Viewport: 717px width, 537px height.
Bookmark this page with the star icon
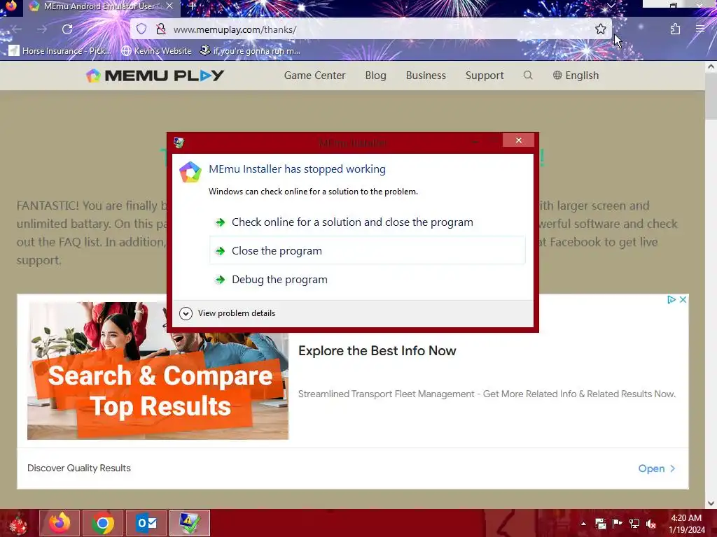600,29
